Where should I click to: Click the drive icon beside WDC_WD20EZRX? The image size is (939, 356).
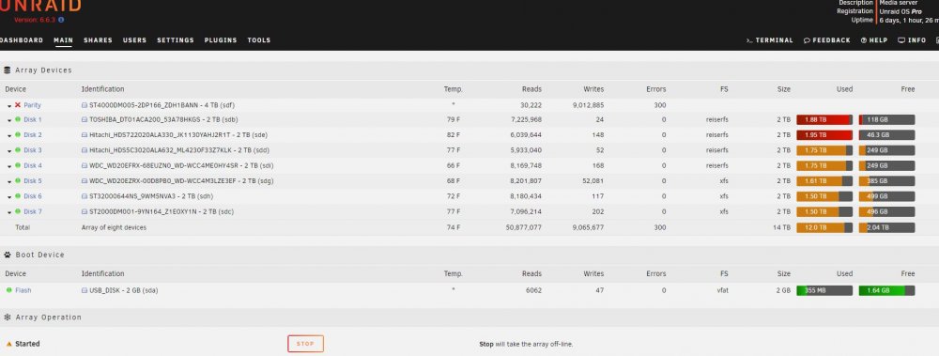point(85,180)
